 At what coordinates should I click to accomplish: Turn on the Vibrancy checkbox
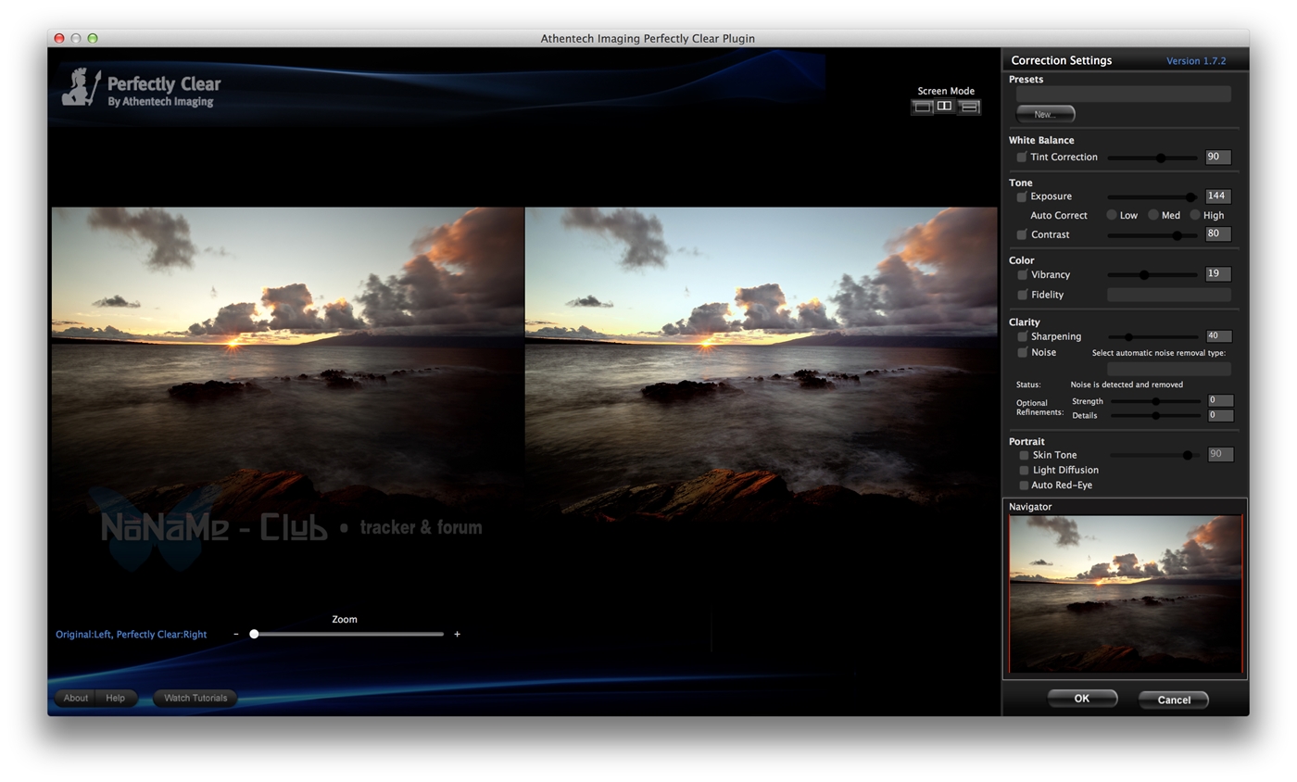pos(1022,275)
